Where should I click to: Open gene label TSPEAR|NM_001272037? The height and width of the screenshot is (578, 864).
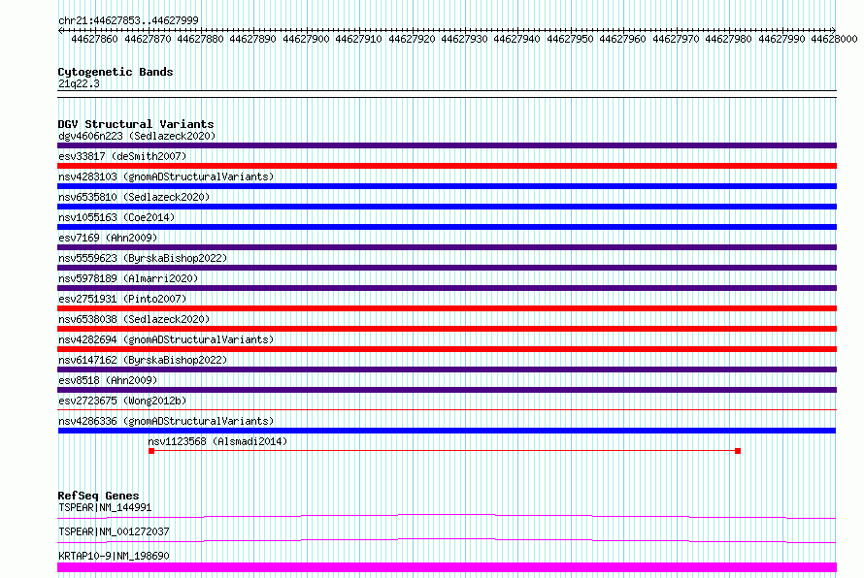click(x=114, y=531)
